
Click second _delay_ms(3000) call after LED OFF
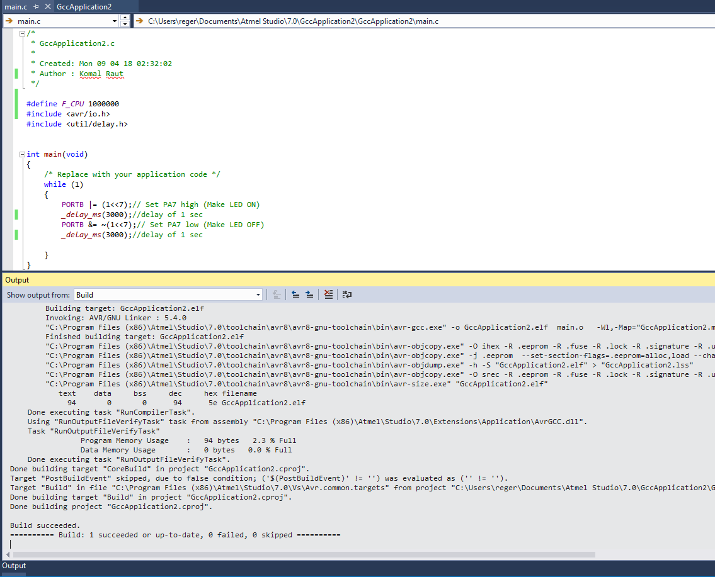(x=96, y=235)
